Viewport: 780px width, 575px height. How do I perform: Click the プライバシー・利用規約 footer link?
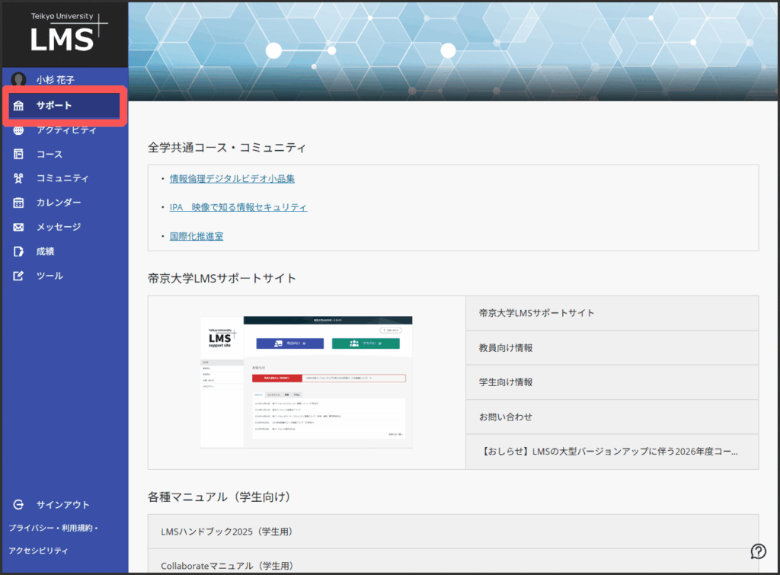[52, 528]
